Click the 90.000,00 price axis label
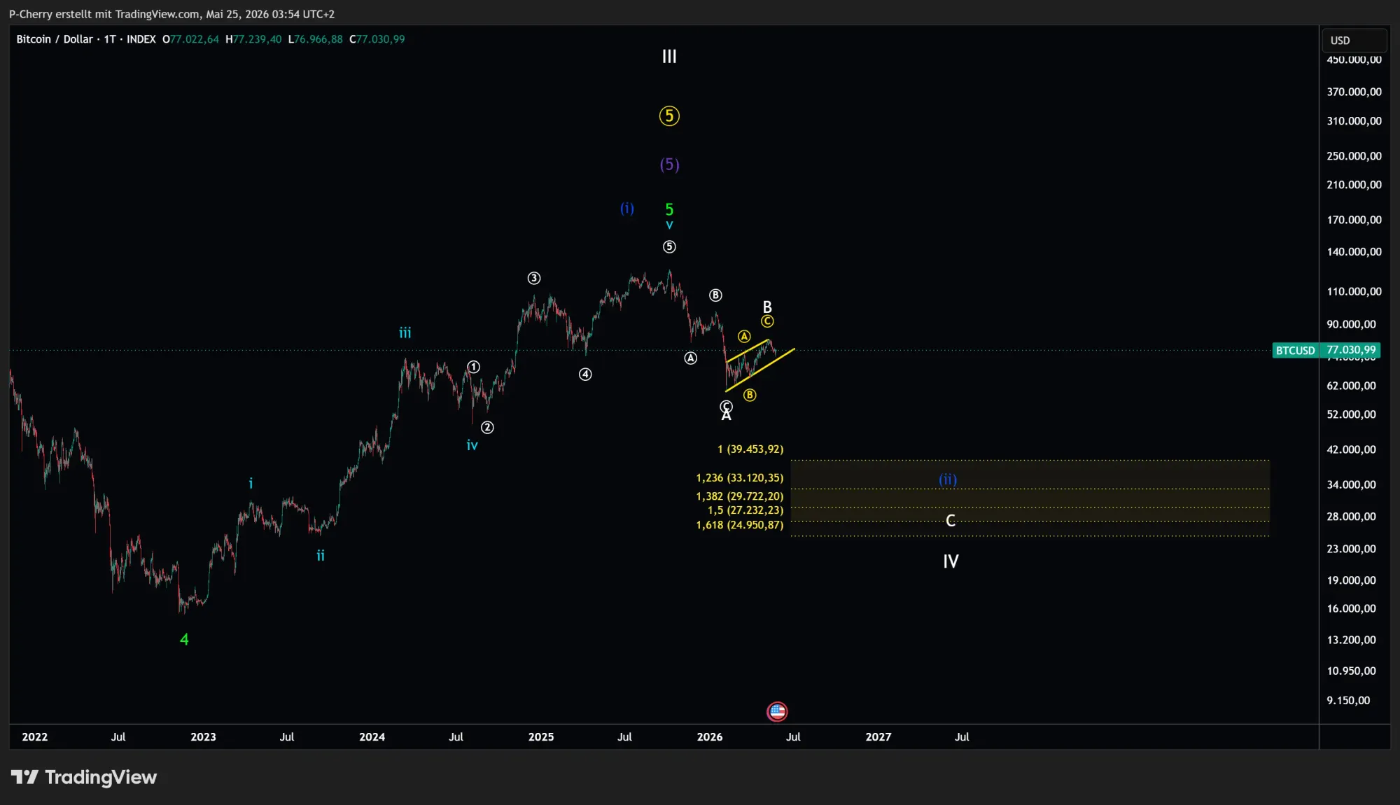This screenshot has width=1400, height=805. [1351, 324]
